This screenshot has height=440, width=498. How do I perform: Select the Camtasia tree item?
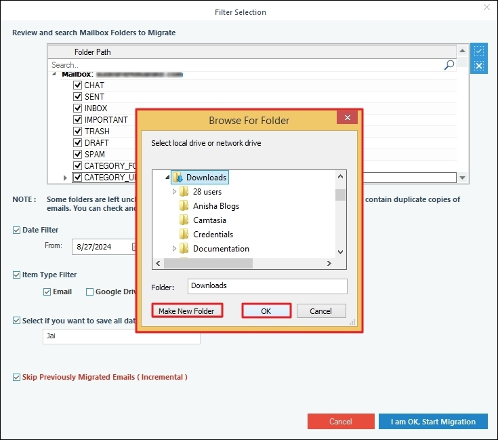point(209,220)
